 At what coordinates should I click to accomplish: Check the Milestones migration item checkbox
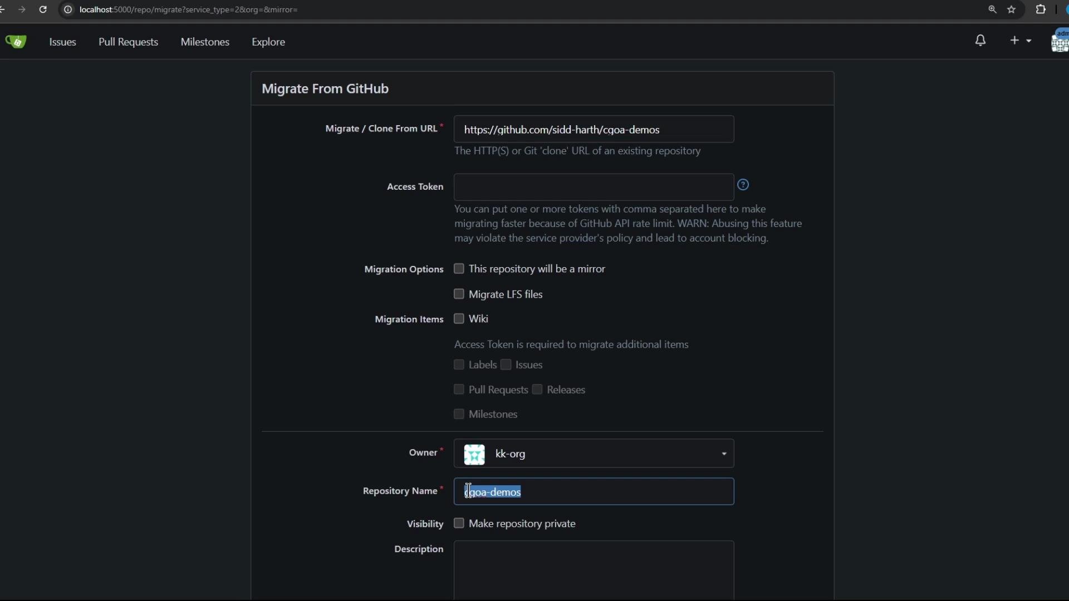(459, 414)
